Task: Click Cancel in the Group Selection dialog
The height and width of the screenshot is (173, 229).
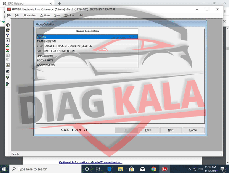Action: (x=194, y=130)
